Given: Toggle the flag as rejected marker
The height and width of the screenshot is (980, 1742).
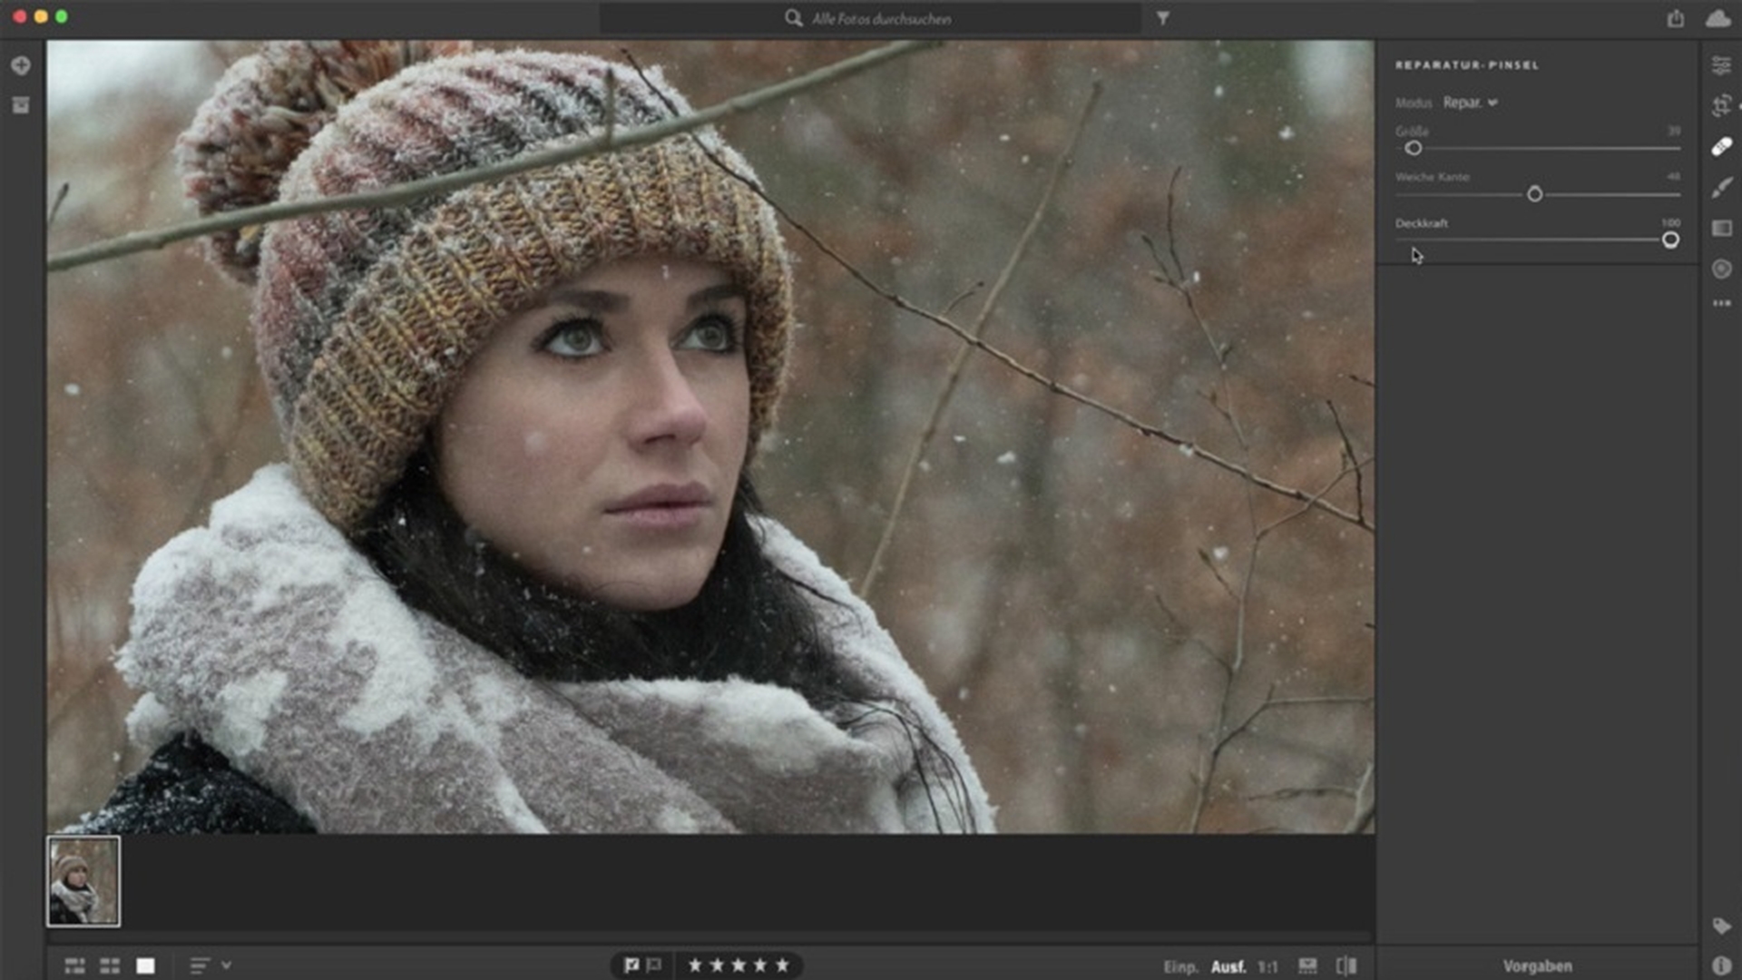Looking at the screenshot, I should (x=653, y=965).
